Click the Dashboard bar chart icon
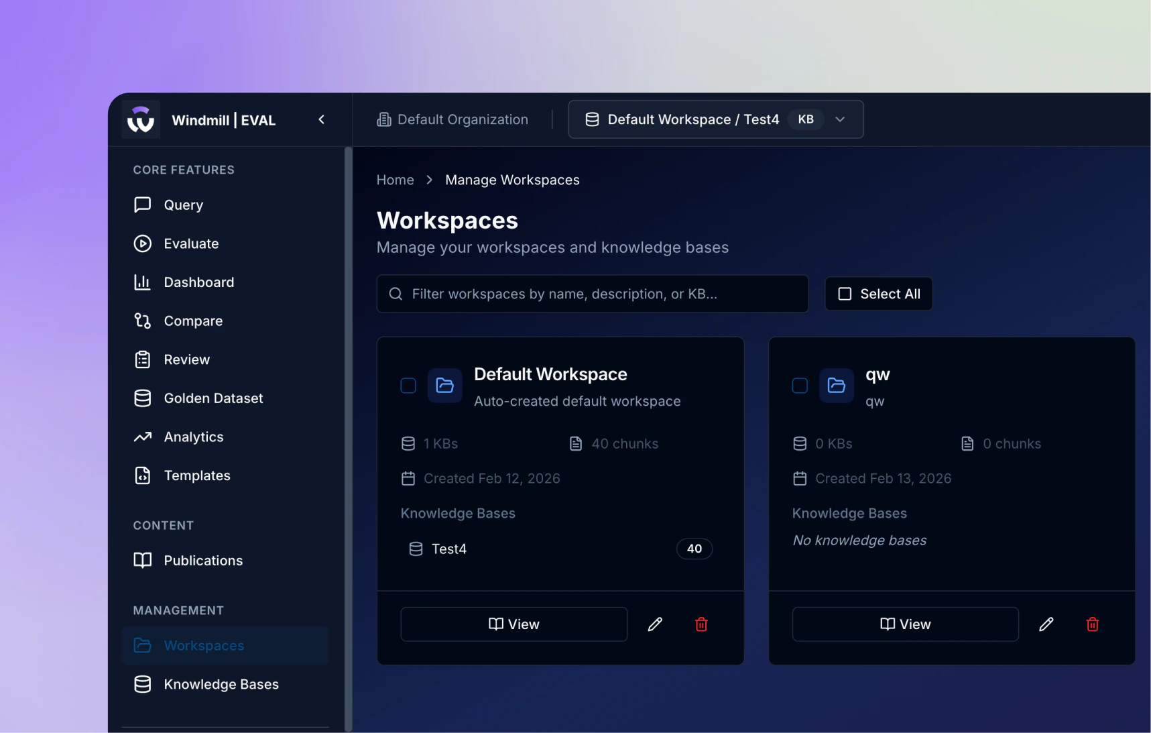Image resolution: width=1151 pixels, height=733 pixels. [142, 282]
